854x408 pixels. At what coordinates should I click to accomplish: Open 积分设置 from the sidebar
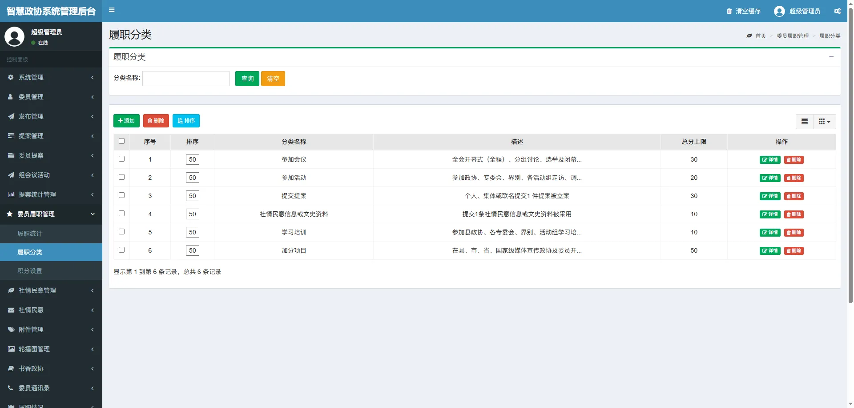click(x=30, y=271)
